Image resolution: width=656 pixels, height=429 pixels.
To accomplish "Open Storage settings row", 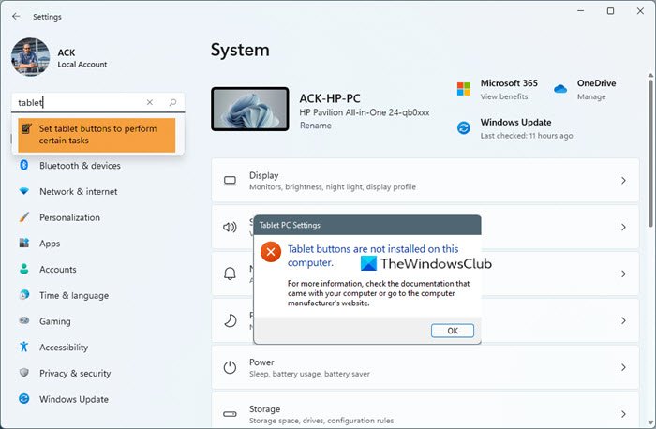I will pos(425,410).
